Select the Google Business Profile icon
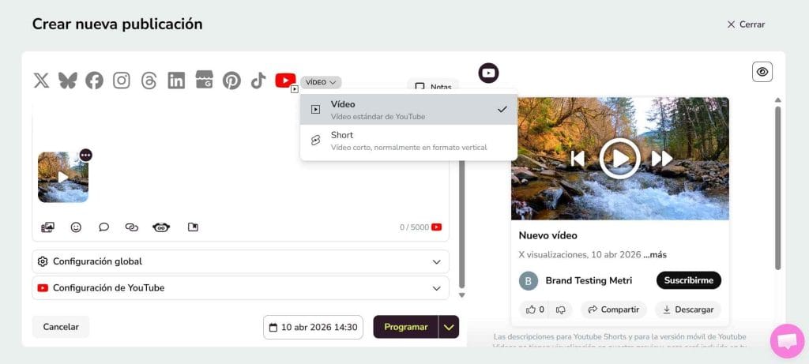 click(205, 80)
